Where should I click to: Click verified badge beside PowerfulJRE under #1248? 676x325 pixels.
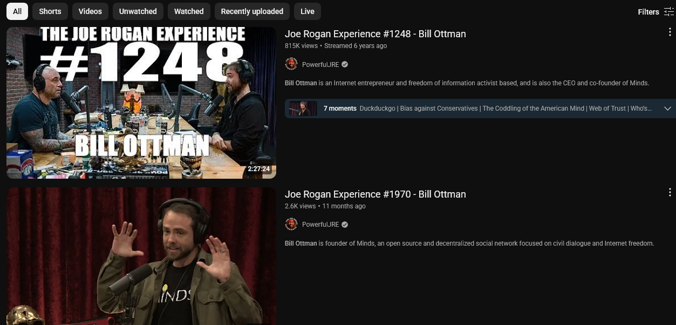345,65
